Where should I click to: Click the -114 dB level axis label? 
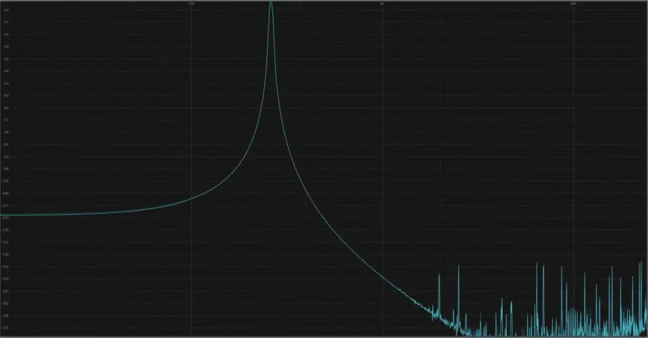point(6,206)
